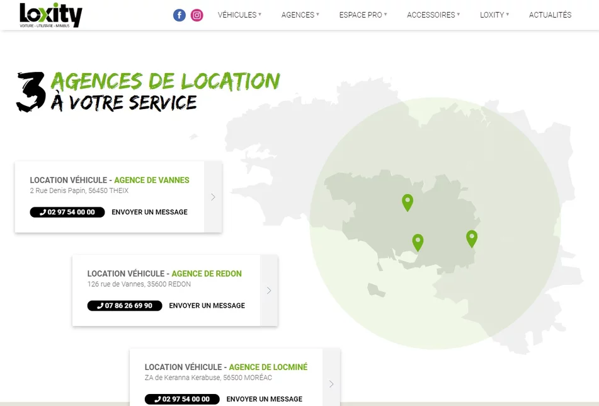Image resolution: width=599 pixels, height=406 pixels.
Task: Expand the Véhicules dropdown menu
Action: [239, 15]
